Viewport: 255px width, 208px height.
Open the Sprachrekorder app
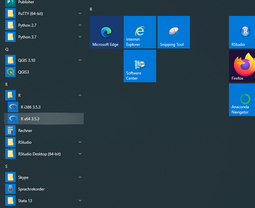pos(31,189)
